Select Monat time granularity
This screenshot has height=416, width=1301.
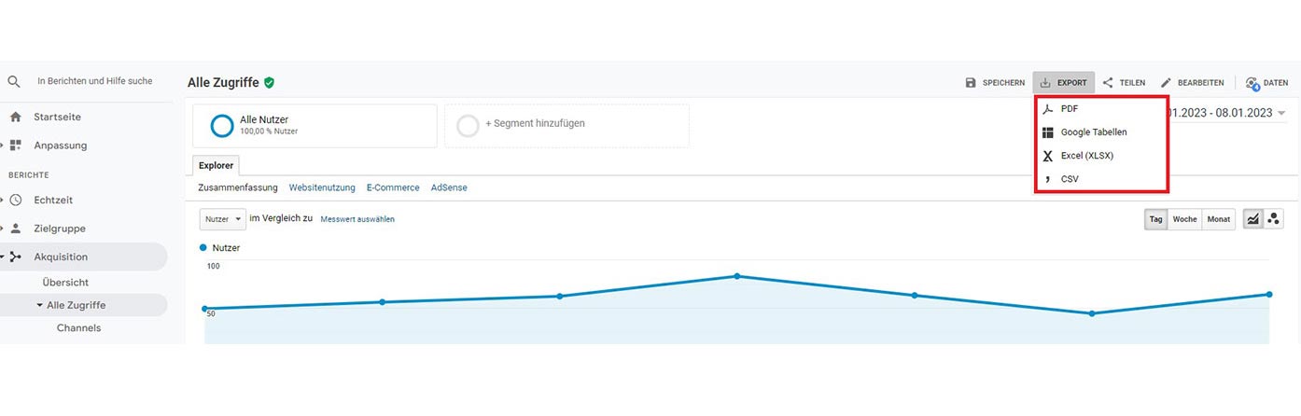coord(1219,219)
